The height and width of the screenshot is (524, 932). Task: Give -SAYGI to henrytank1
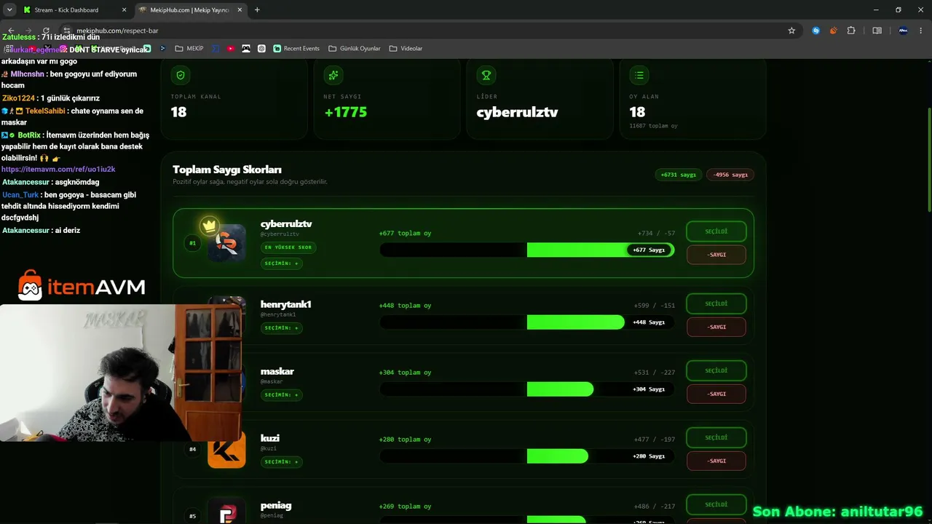[716, 327]
